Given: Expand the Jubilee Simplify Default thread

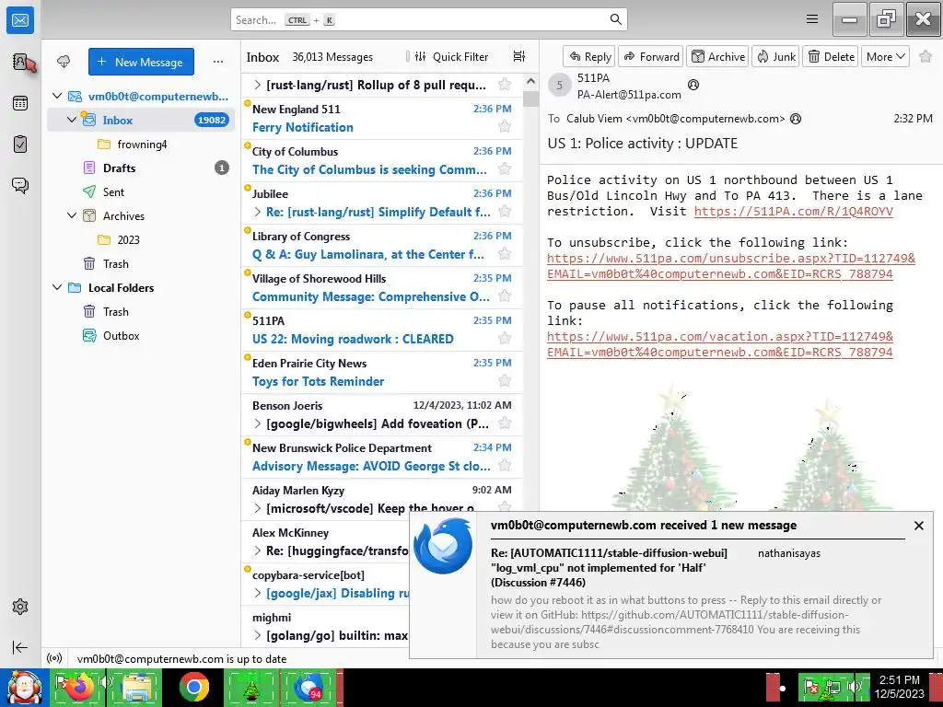Looking at the screenshot, I should point(258,212).
